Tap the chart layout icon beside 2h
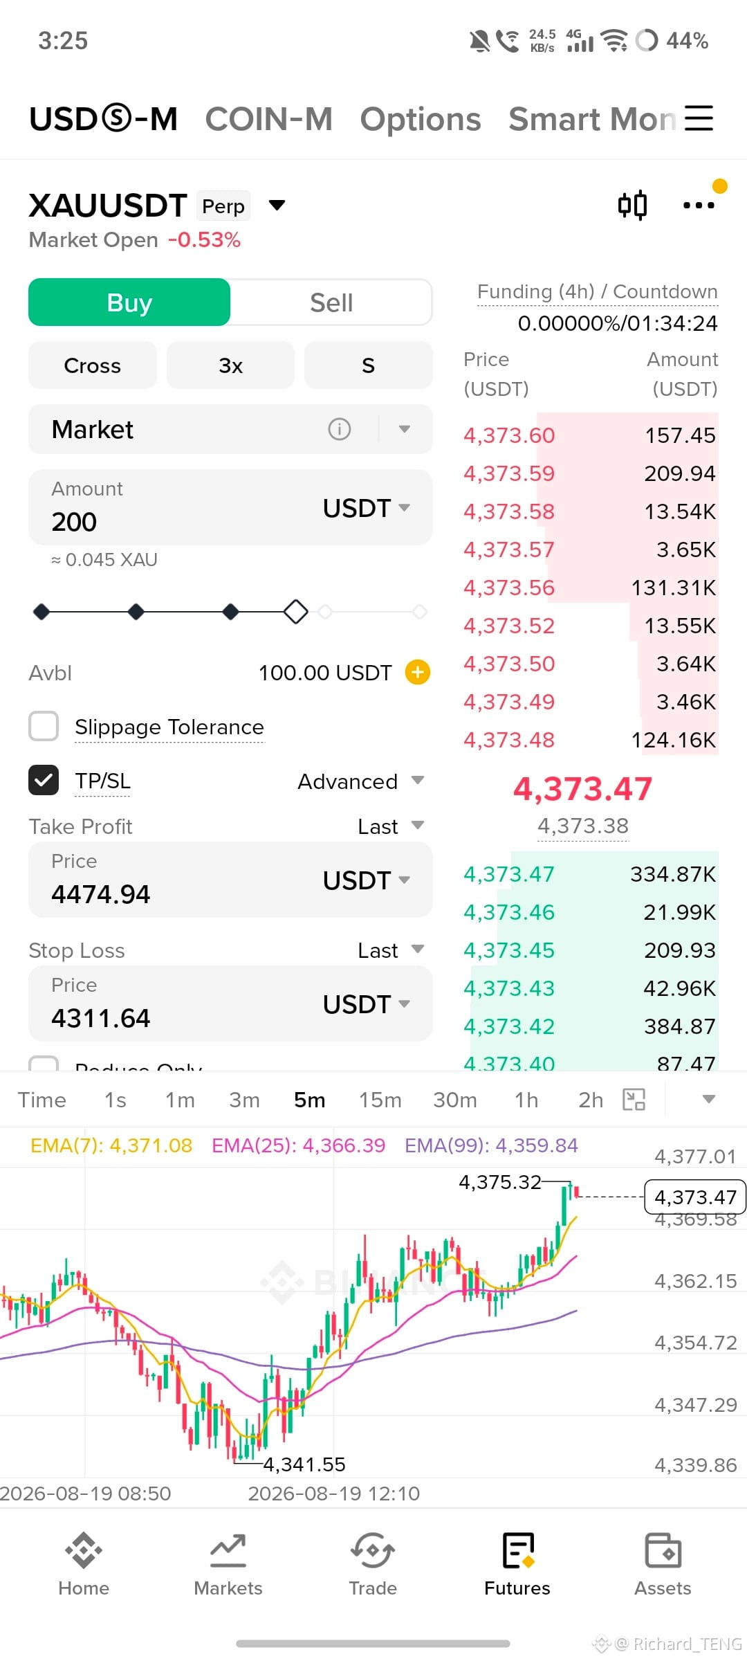747x1661 pixels. click(x=634, y=1099)
